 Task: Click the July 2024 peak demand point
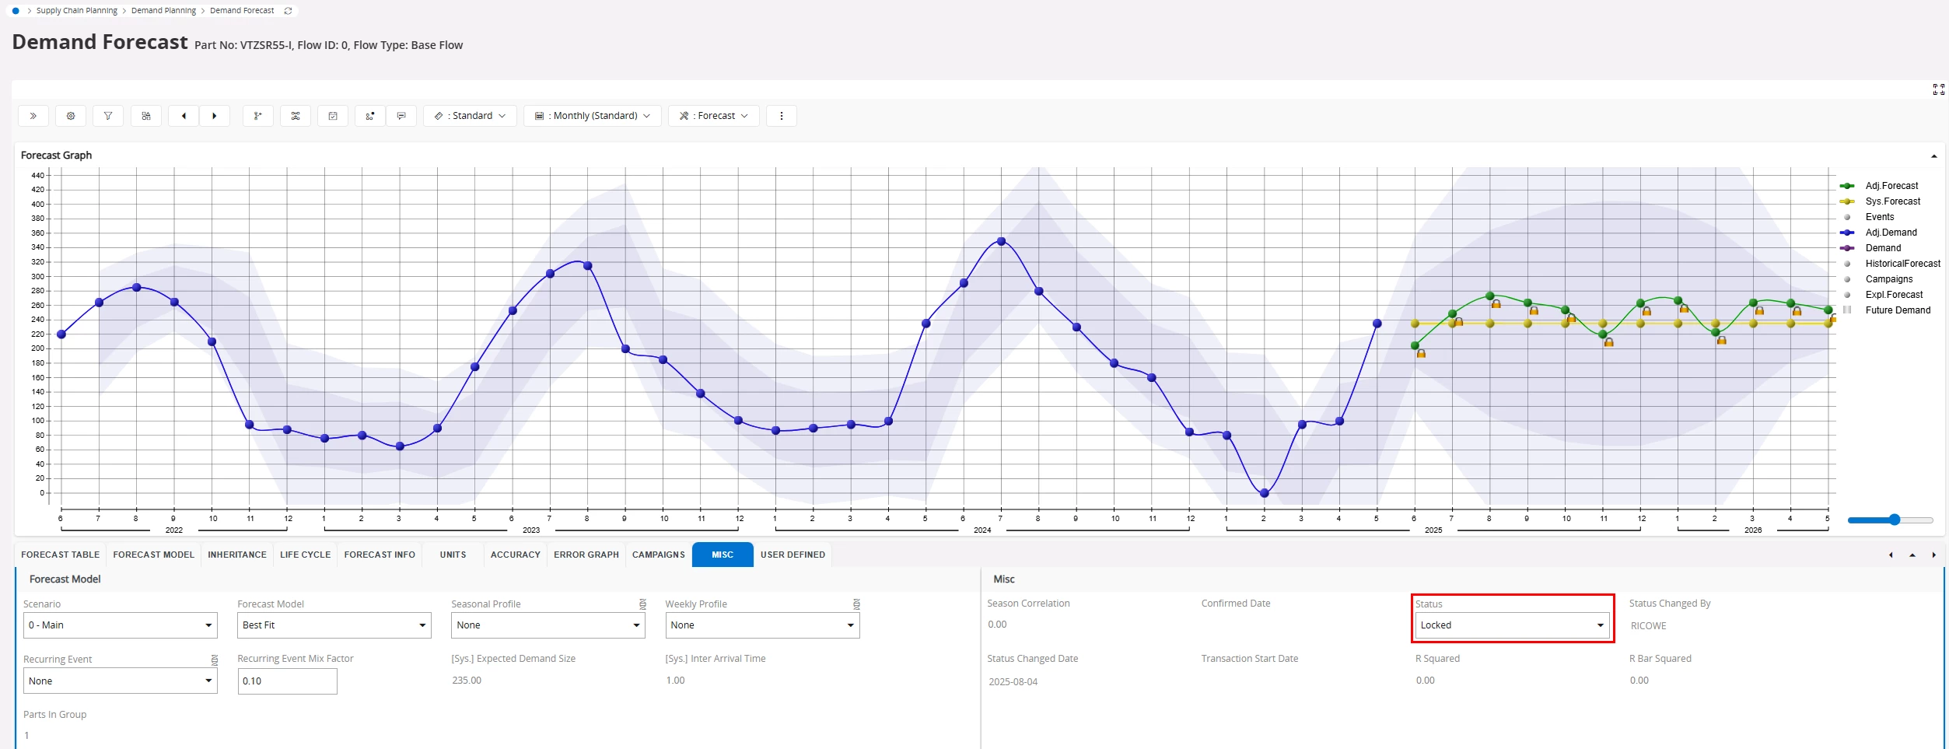click(x=1001, y=242)
